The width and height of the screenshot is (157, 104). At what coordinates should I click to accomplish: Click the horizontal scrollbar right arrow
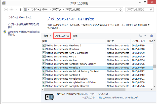(151, 89)
